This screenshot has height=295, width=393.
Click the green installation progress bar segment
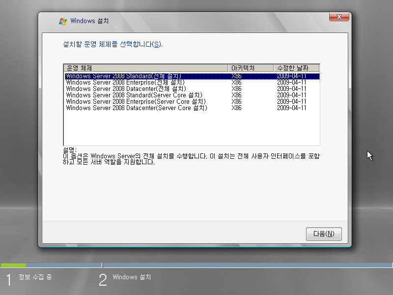pos(13,265)
